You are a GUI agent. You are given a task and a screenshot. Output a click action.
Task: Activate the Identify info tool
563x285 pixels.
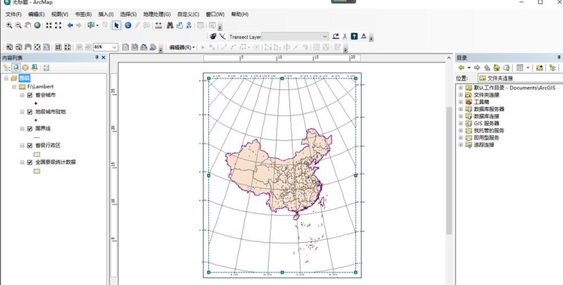click(x=128, y=25)
